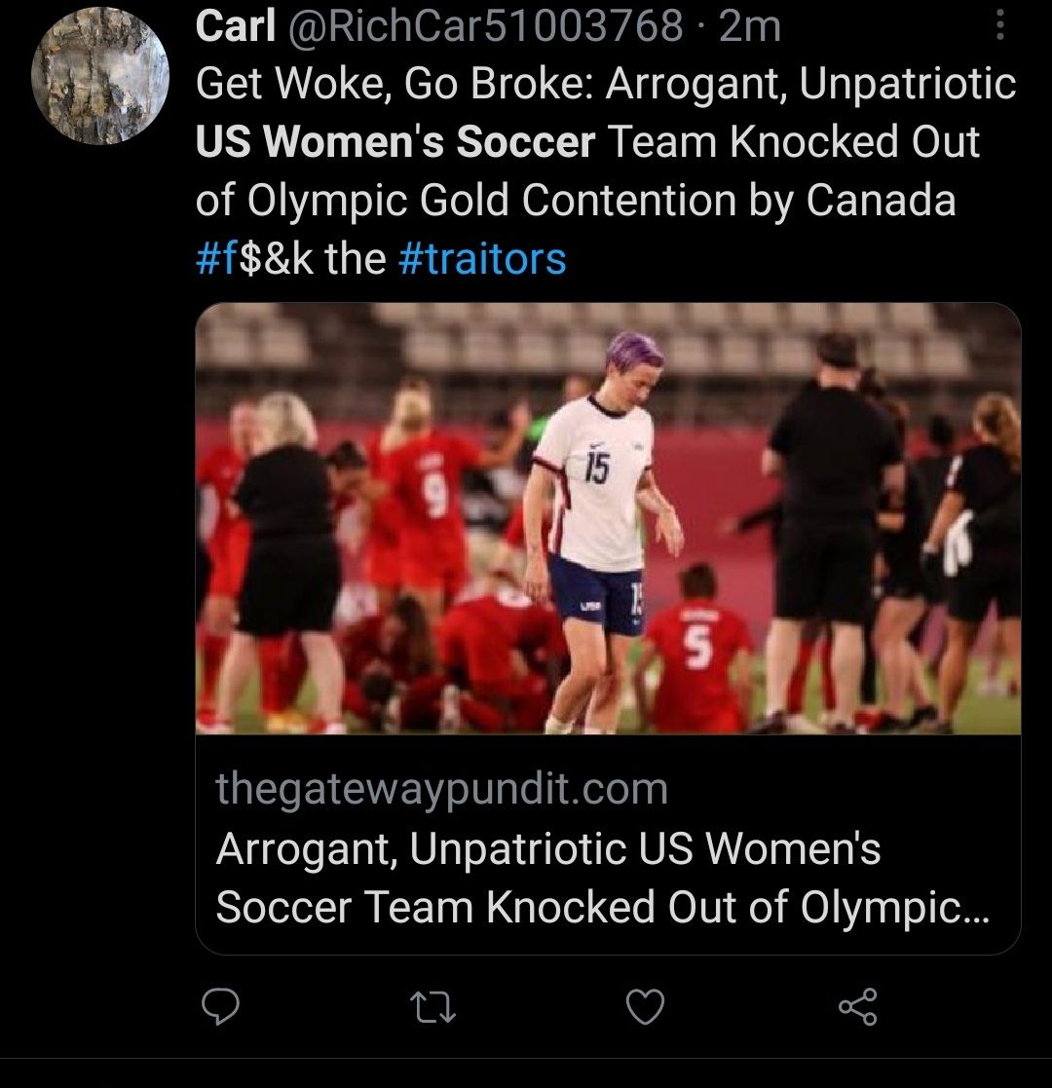Tap "of Olympic Gold Contention by Canada" line

pos(575,201)
